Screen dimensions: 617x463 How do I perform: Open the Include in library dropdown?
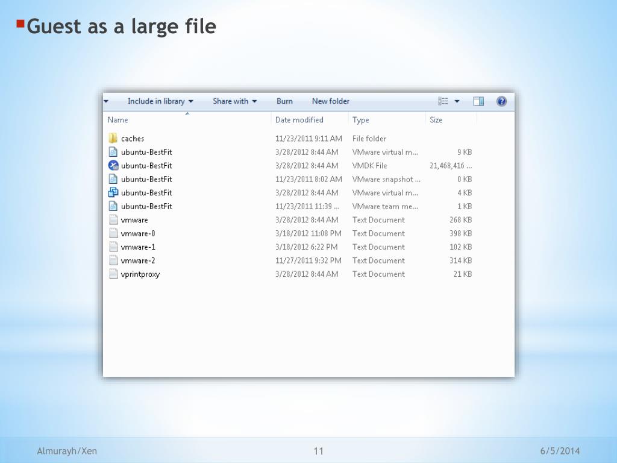click(x=160, y=101)
